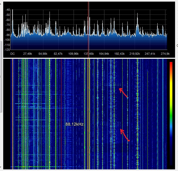Click the red tuning line in the spectrum
178x171 pixels.
pyautogui.click(x=88, y=30)
